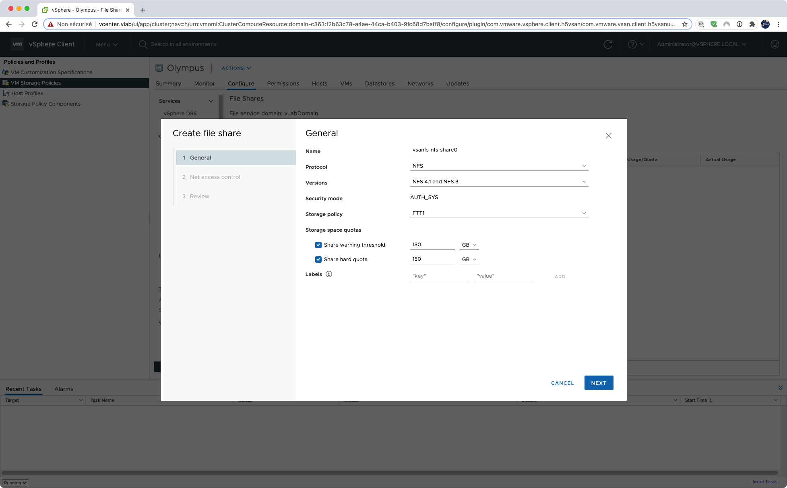Viewport: 787px width, 488px height.
Task: Switch to the Permissions tab
Action: (x=283, y=83)
